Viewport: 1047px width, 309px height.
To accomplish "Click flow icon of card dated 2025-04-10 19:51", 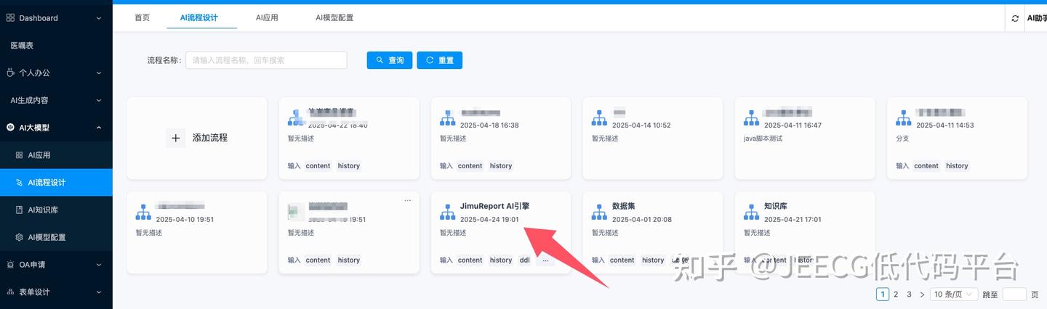I will tap(143, 213).
